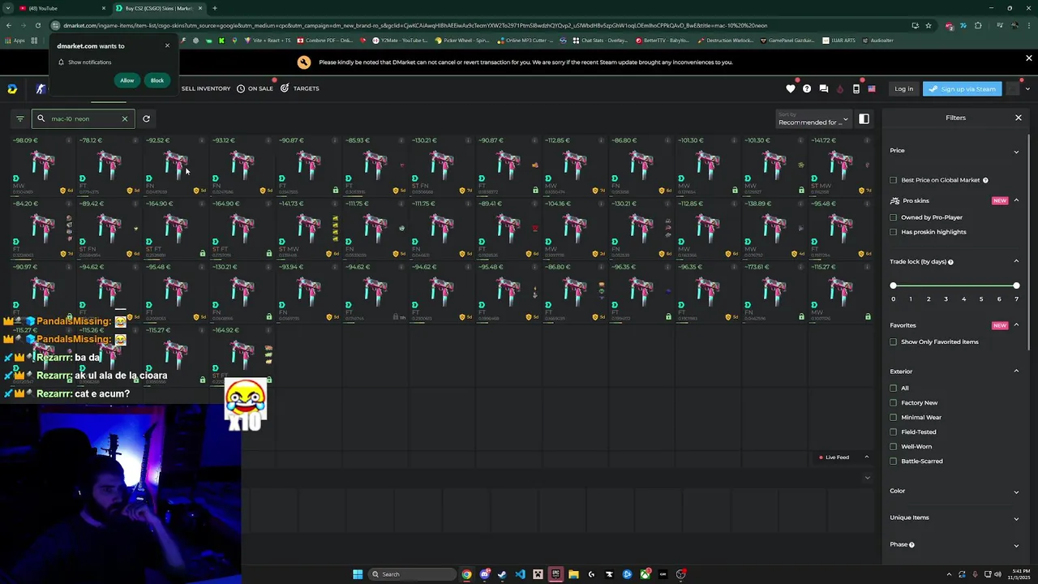Click the trade lock slider left handle
The width and height of the screenshot is (1038, 584).
893,286
